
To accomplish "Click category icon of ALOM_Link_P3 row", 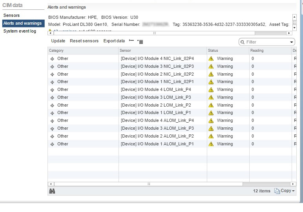I will tap(52, 128).
